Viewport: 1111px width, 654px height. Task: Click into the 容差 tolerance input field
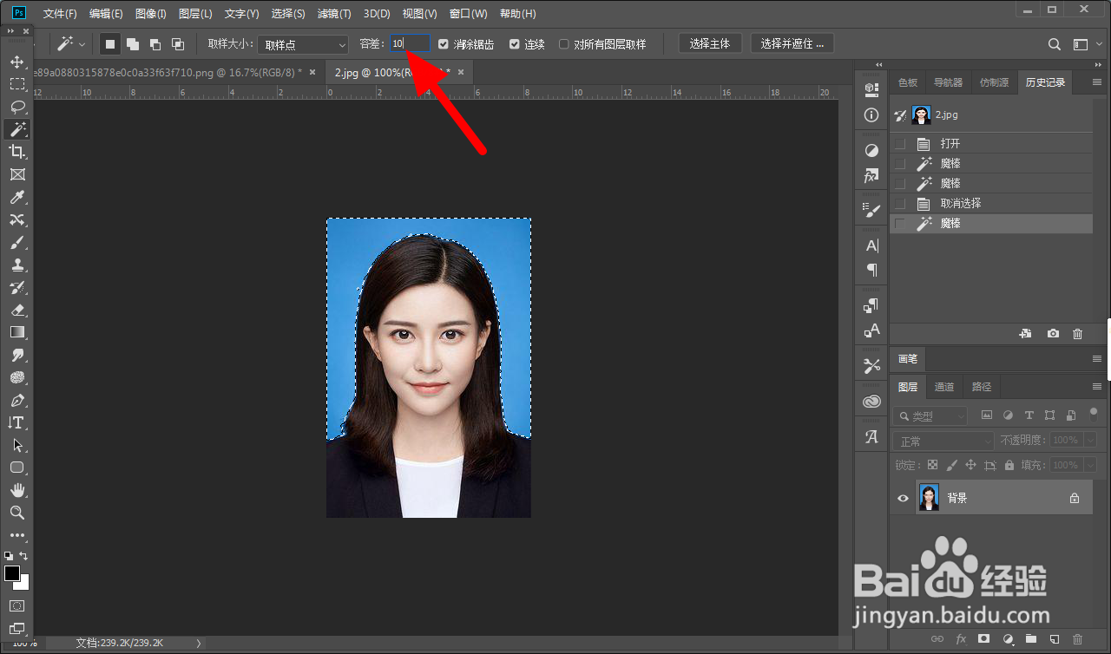pos(409,43)
